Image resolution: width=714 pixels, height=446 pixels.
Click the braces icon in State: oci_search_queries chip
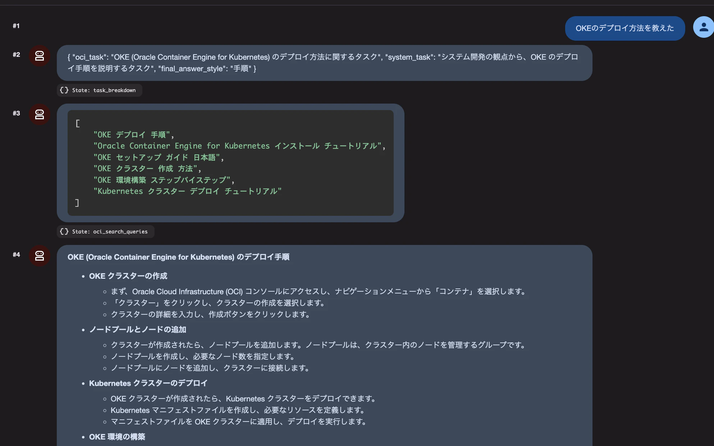[64, 231]
